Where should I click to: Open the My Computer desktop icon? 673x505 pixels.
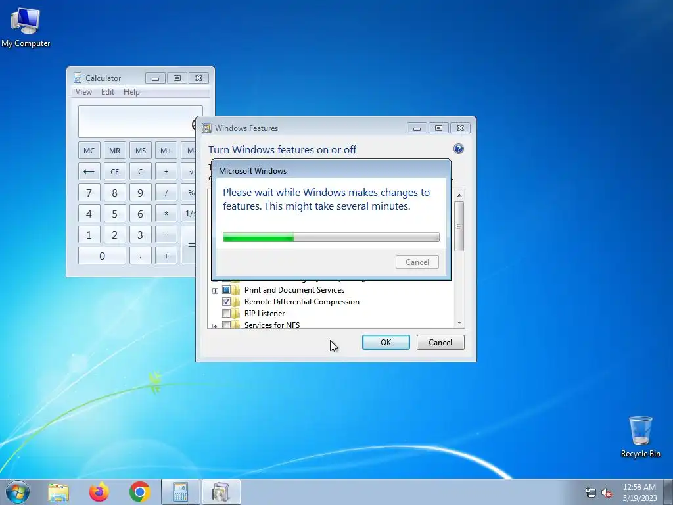click(x=26, y=26)
